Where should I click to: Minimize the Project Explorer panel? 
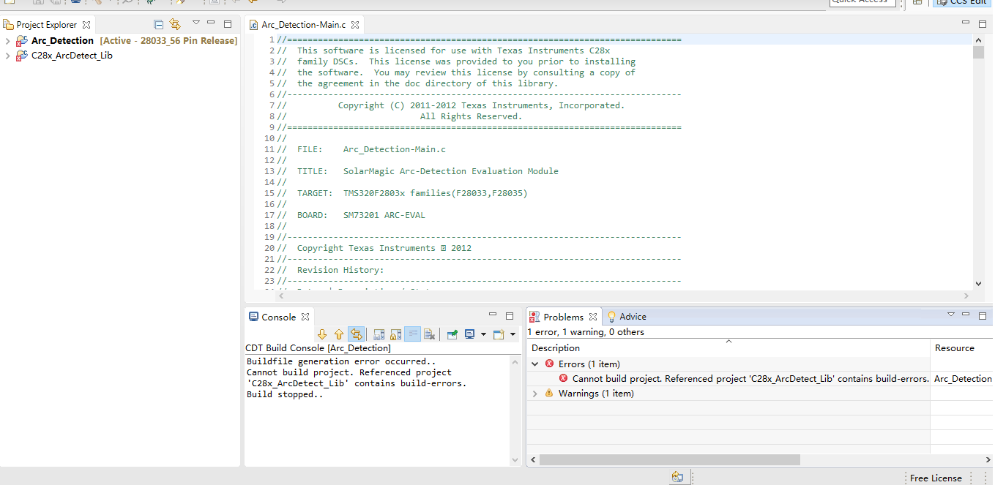click(212, 24)
